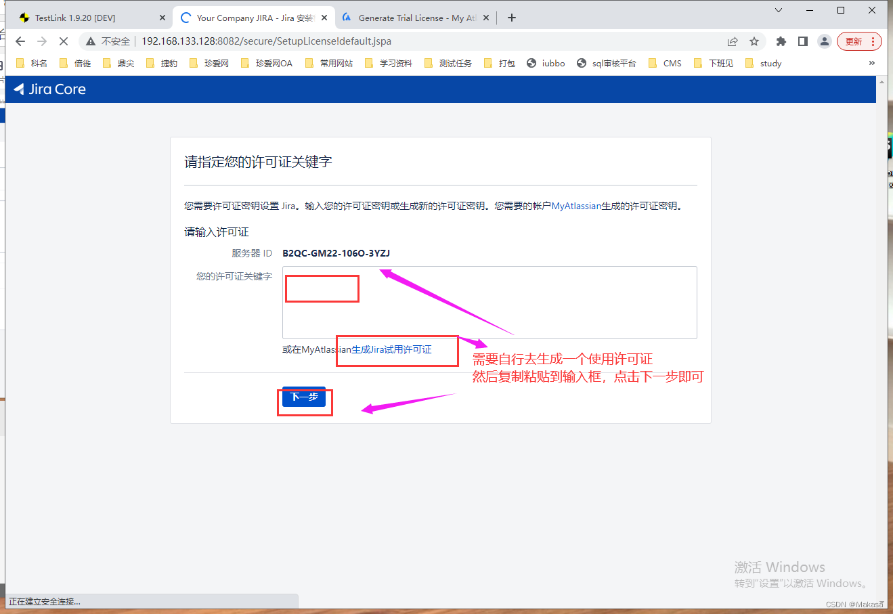
Task: Open the 打包 bookmark folder
Action: [x=500, y=63]
